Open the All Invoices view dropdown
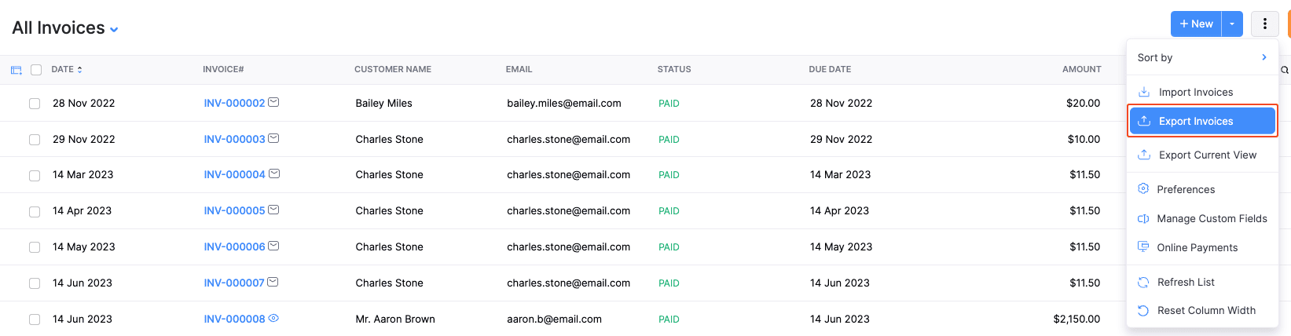1291x336 pixels. click(114, 30)
